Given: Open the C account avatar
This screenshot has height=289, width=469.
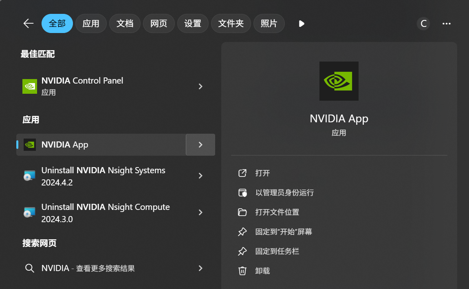Looking at the screenshot, I should click(x=423, y=24).
